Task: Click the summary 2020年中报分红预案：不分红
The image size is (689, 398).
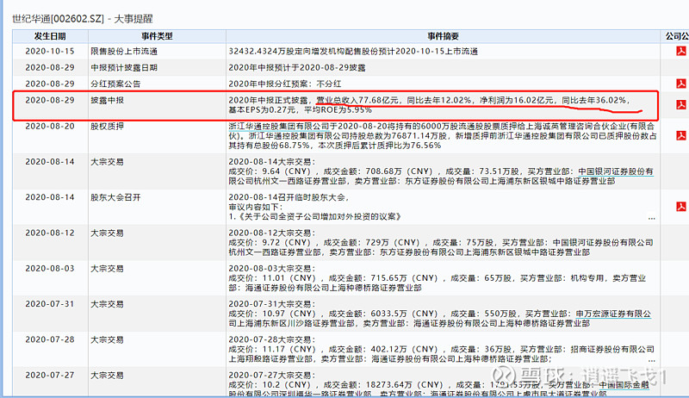Action: coord(285,84)
